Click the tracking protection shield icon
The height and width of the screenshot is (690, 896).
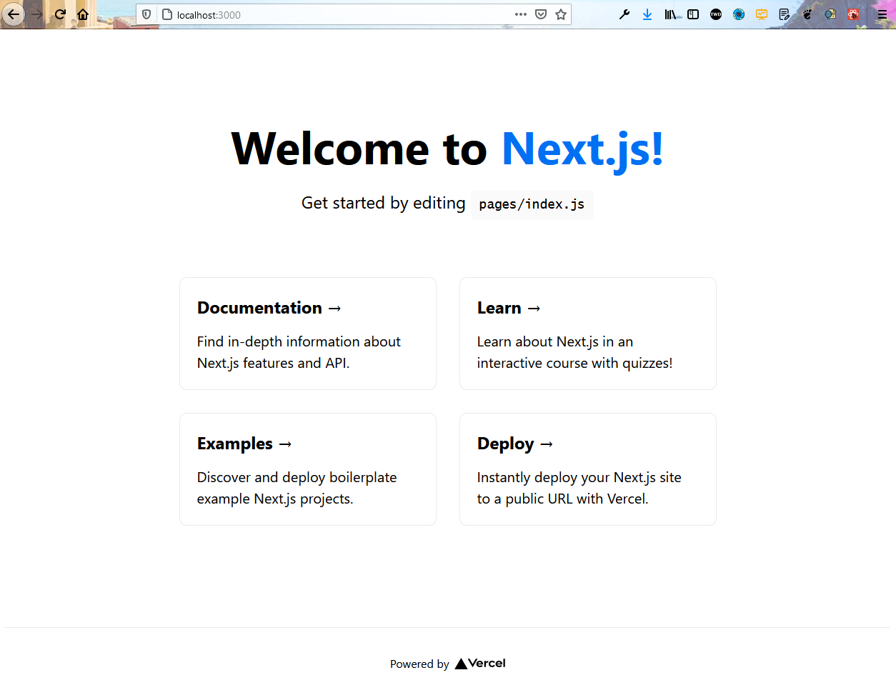146,14
